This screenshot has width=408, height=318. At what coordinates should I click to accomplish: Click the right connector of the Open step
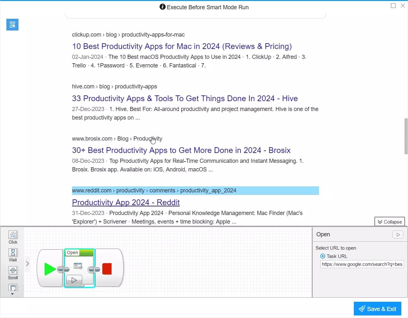[x=94, y=270]
